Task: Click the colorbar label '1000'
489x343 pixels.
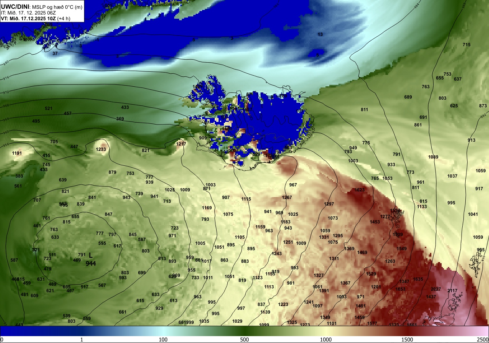Action: point(326,340)
